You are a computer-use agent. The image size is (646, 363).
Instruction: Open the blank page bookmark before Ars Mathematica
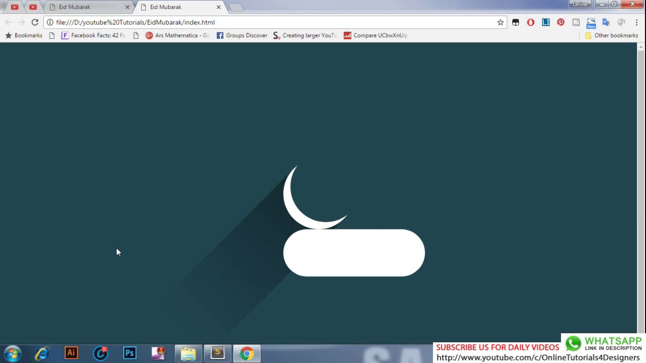[x=136, y=35]
